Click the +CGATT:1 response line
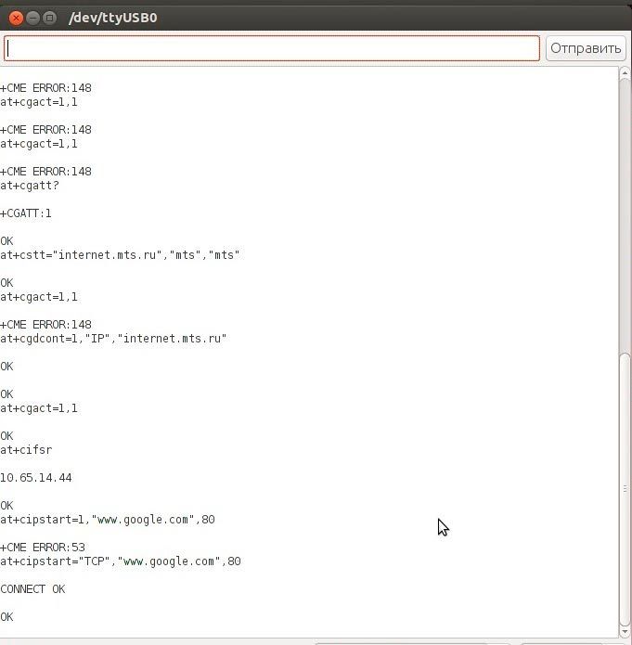Viewport: 632px width, 645px height. (x=26, y=213)
